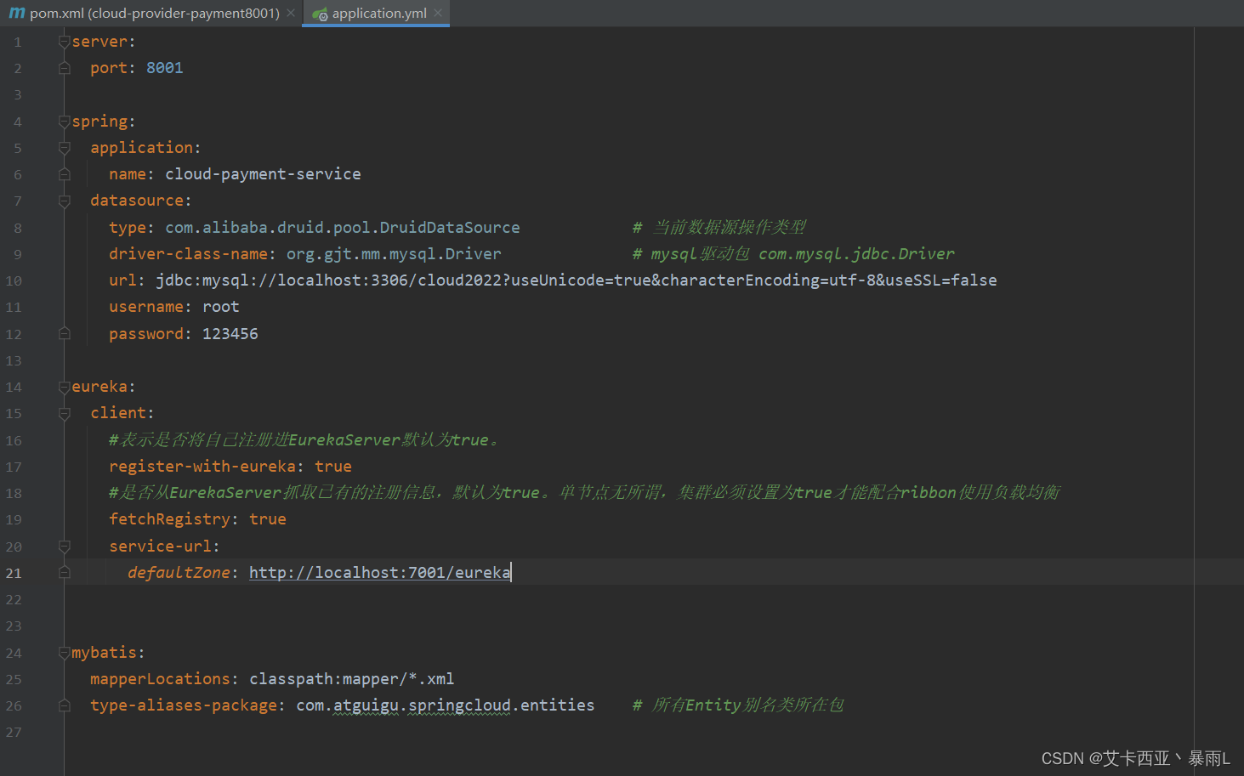Click the register-with-eureka true value
This screenshot has width=1244, height=776.
(x=333, y=466)
